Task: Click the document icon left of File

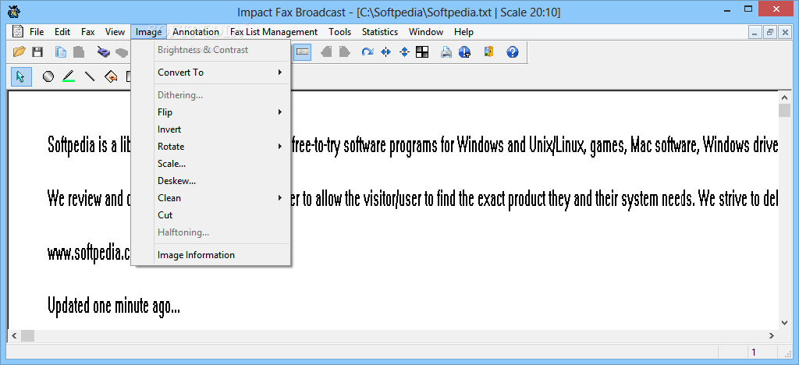Action: pyautogui.click(x=18, y=31)
